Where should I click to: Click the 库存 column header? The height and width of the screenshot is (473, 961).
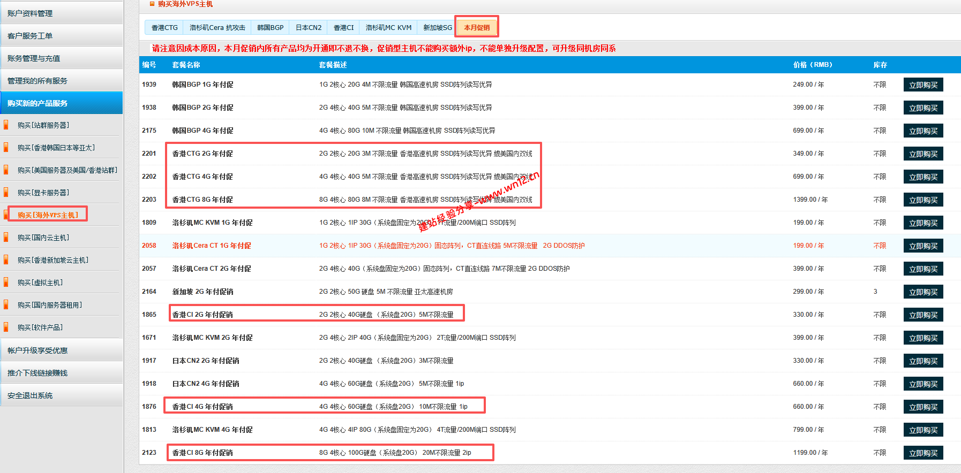880,65
